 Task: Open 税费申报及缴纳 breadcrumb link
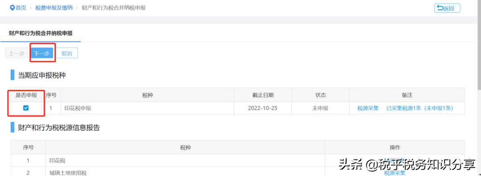(x=54, y=8)
